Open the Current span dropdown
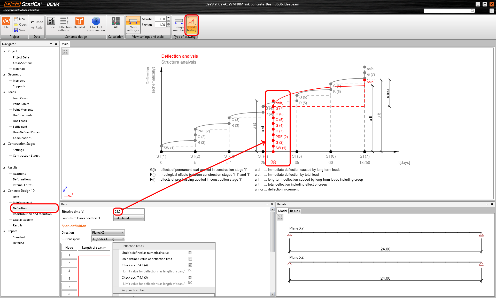The width and height of the screenshot is (496, 298). pyautogui.click(x=108, y=239)
